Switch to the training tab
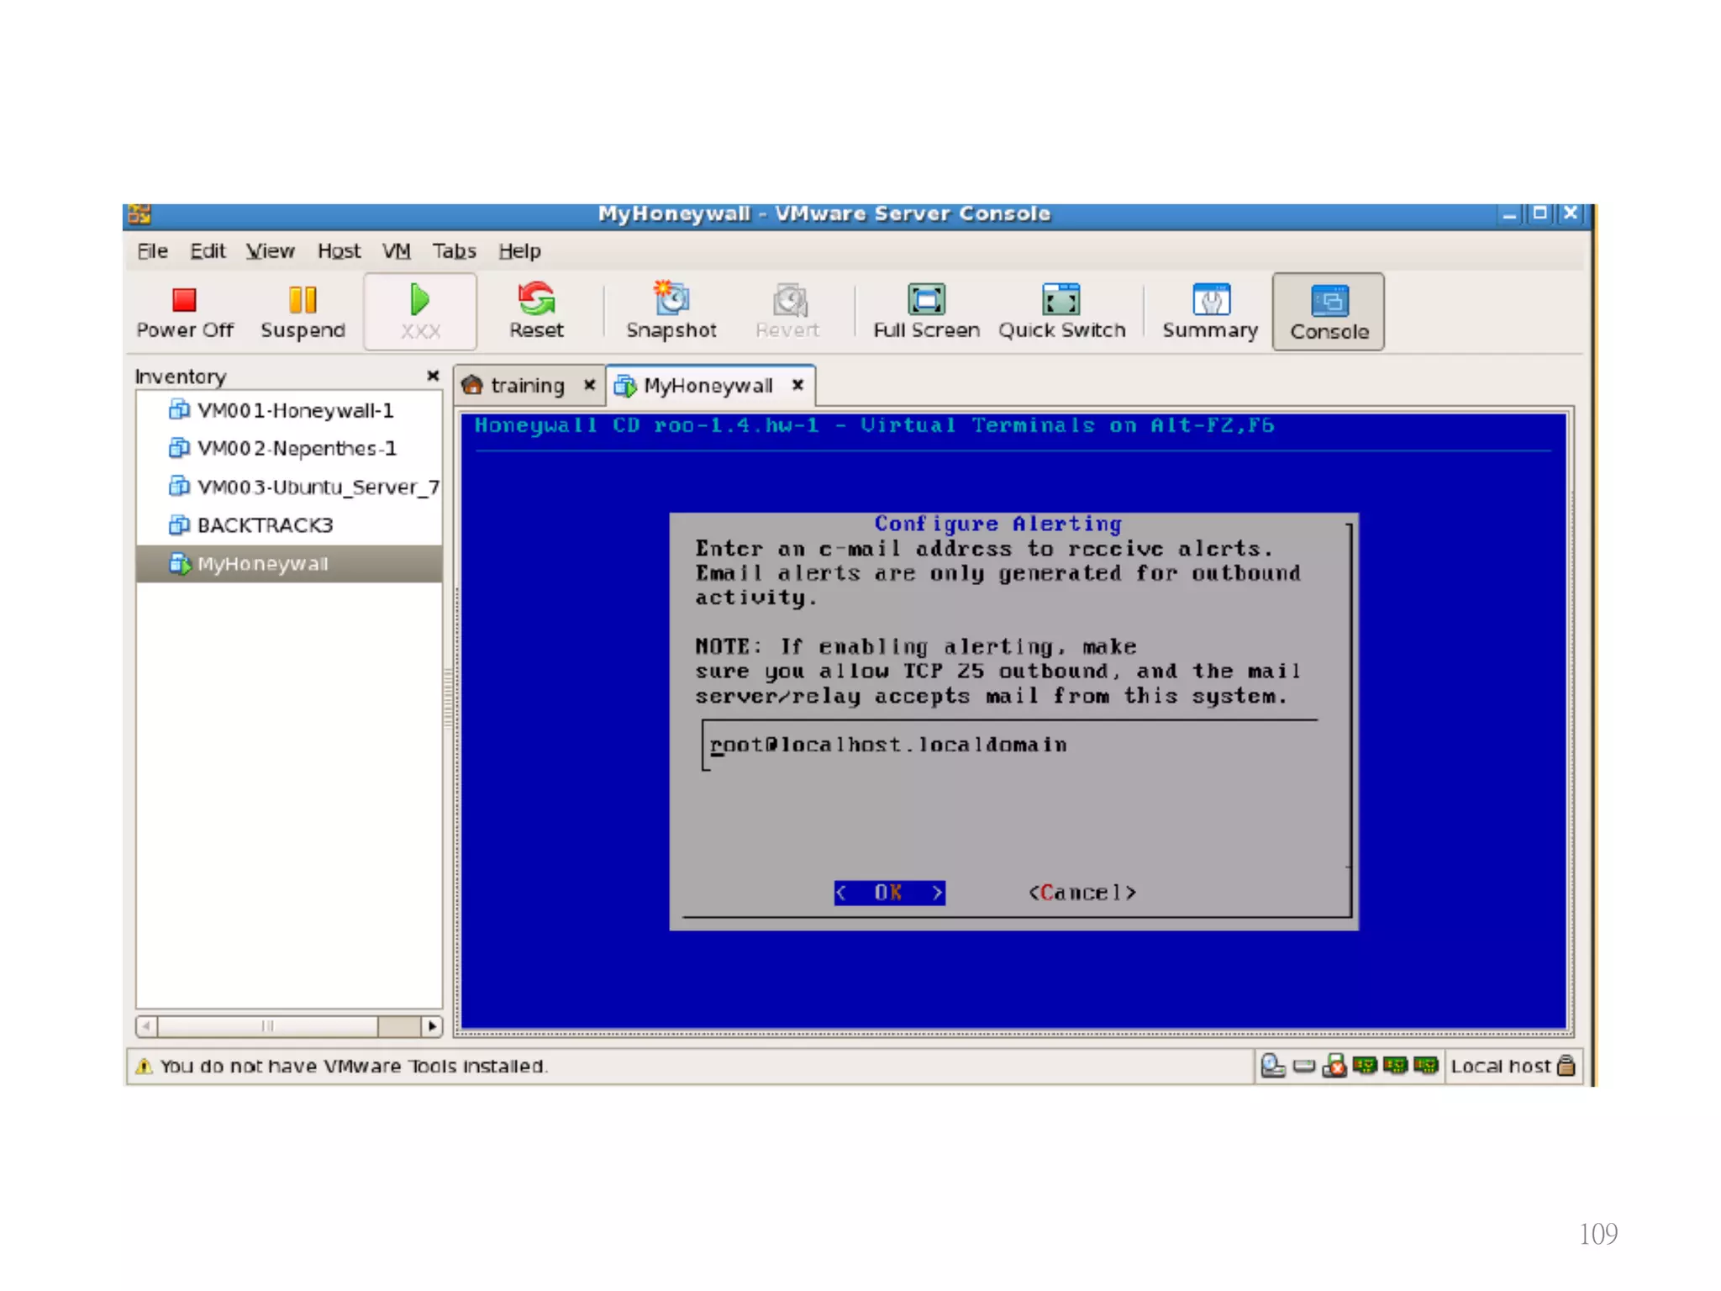The image size is (1721, 1291). coord(526,386)
